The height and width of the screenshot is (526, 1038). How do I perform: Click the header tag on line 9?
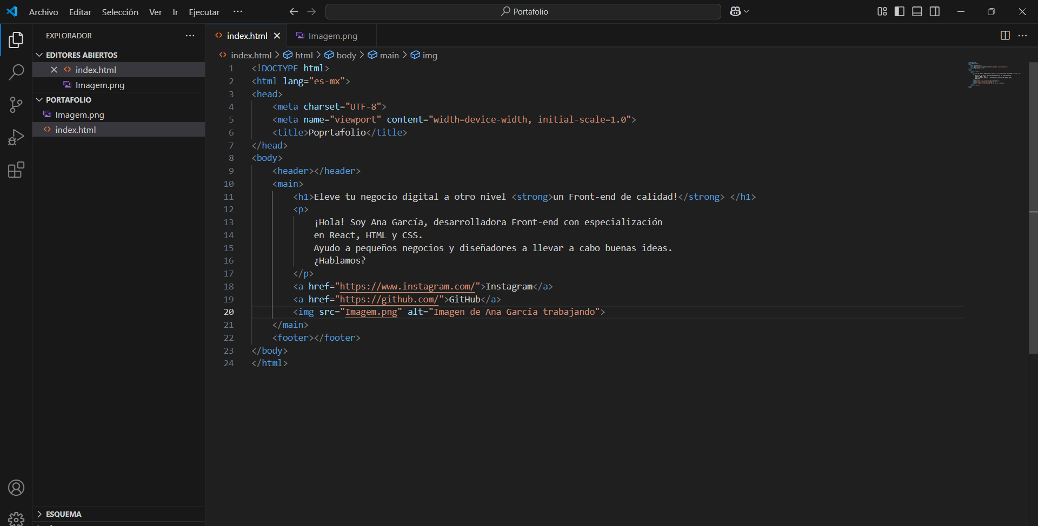[x=316, y=171]
